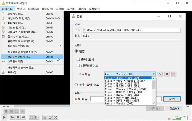Open the 도구(S) menu
Screen dimensions: 192x121
coord(71,9)
